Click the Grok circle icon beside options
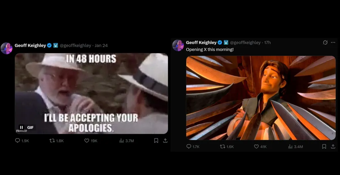340x175 pixels. (x=325, y=43)
